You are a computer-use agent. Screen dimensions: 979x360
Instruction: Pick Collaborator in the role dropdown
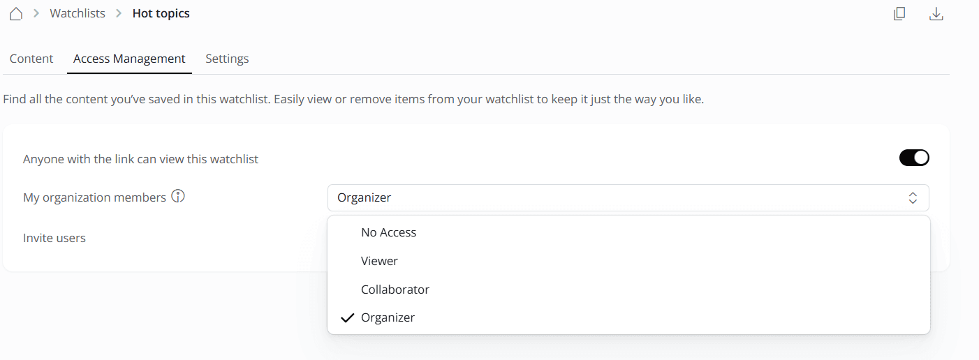coord(395,290)
